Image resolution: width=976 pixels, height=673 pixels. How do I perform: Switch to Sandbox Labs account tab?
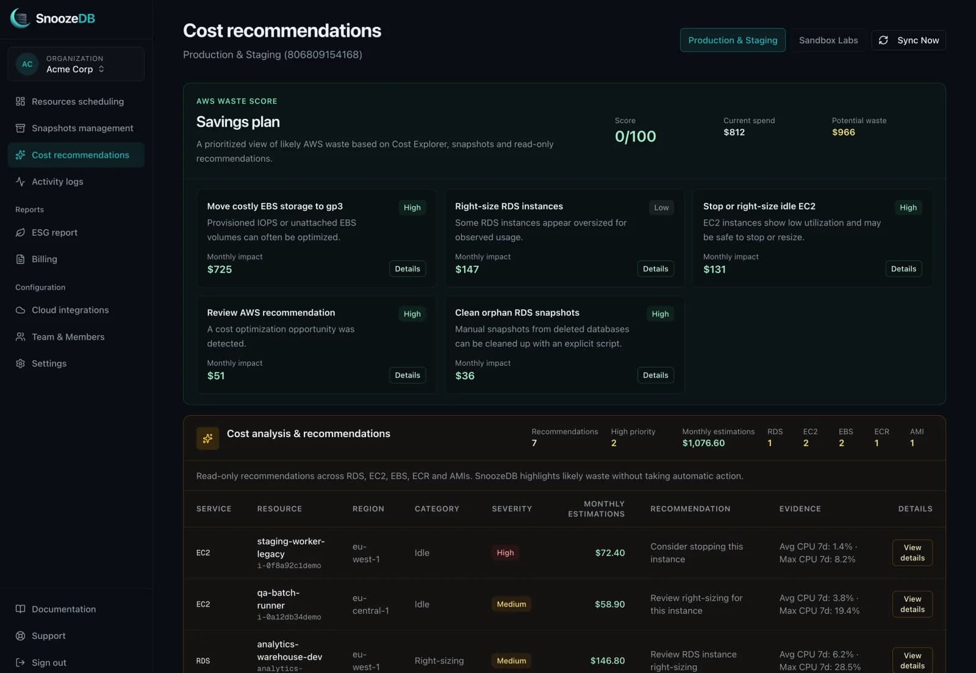point(828,40)
